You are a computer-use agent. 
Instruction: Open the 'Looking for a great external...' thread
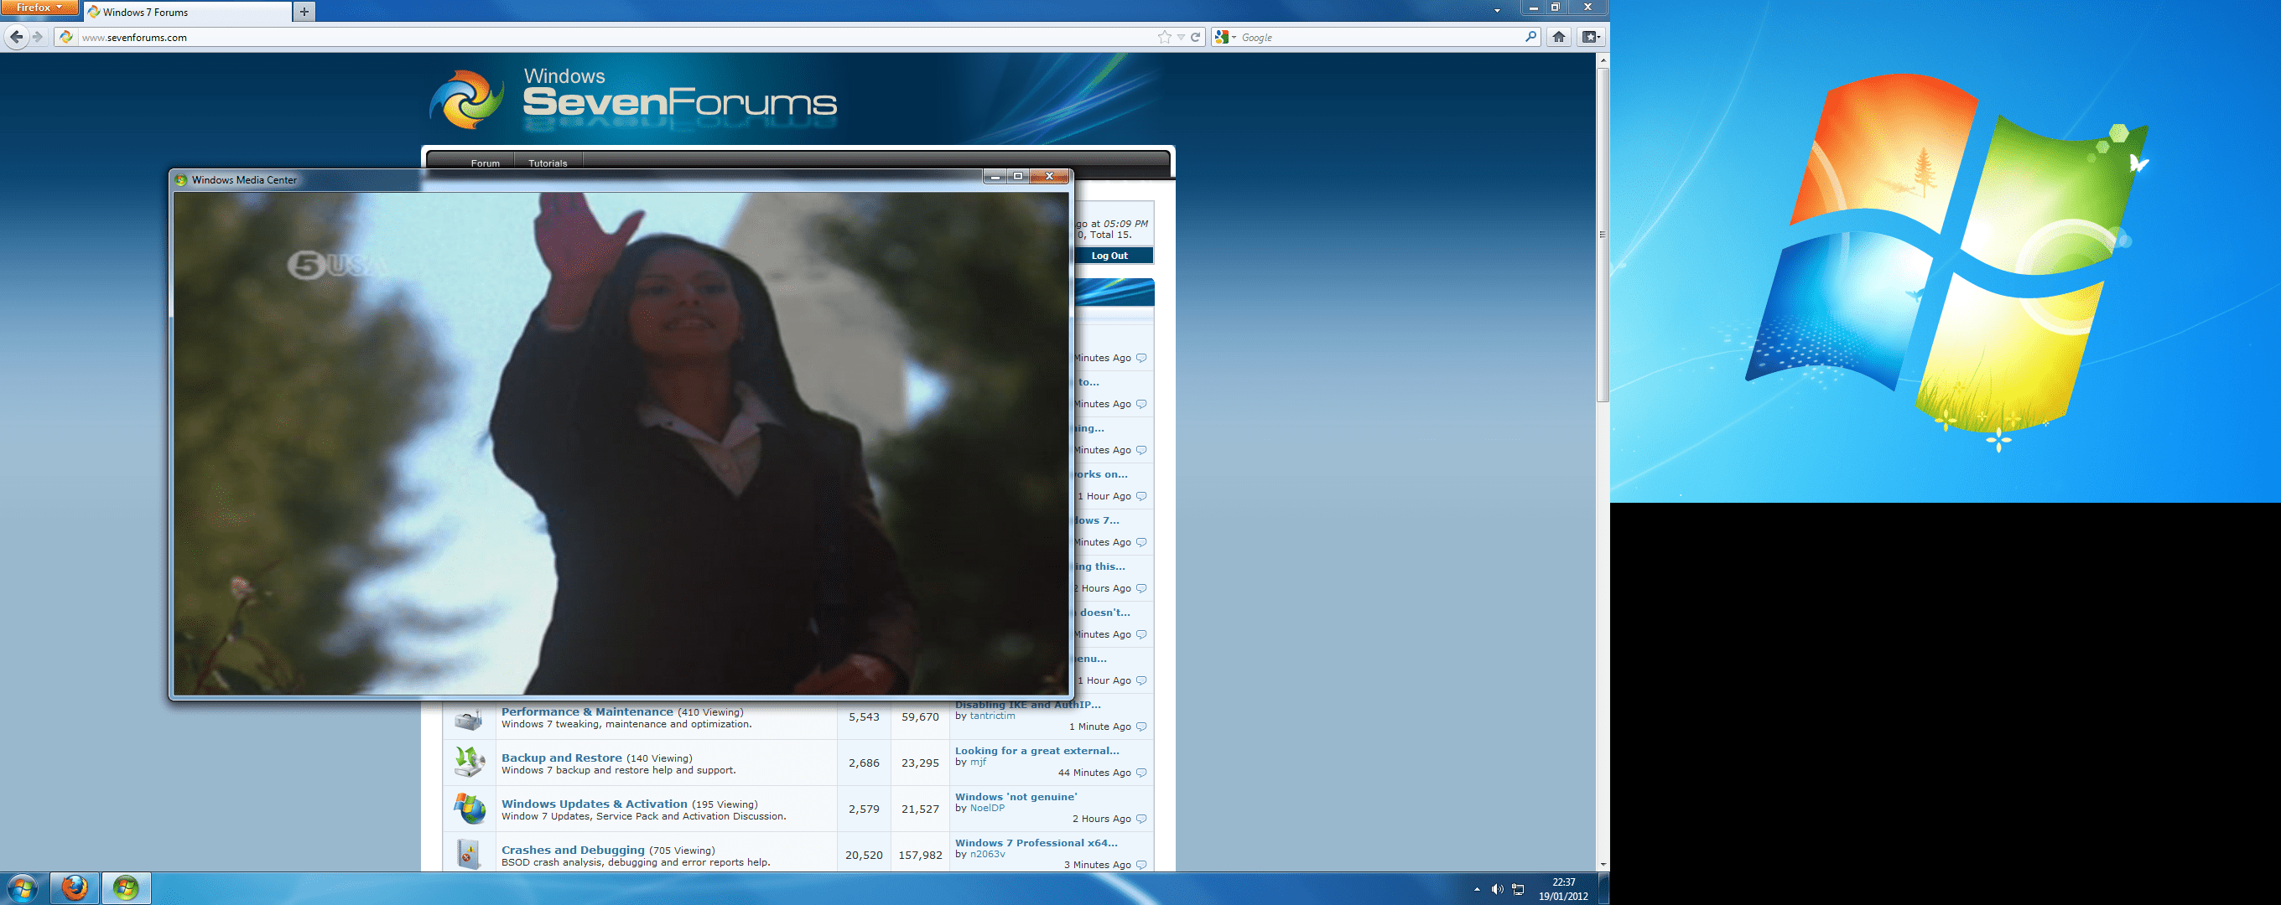click(x=1037, y=750)
